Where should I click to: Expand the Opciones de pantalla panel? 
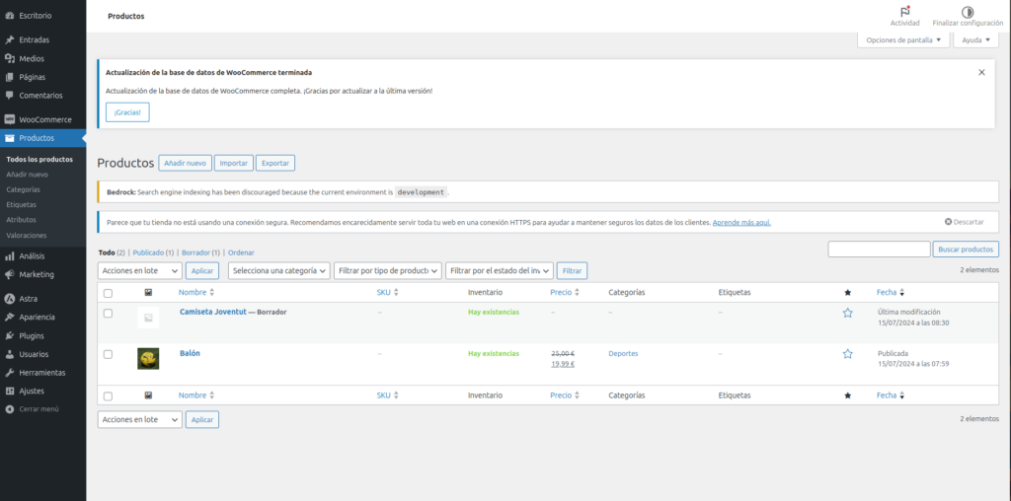coord(903,40)
